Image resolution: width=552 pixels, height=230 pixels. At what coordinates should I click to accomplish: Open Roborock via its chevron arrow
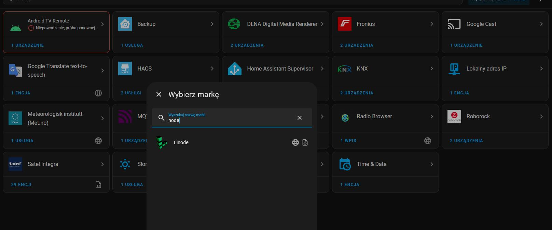(541, 117)
